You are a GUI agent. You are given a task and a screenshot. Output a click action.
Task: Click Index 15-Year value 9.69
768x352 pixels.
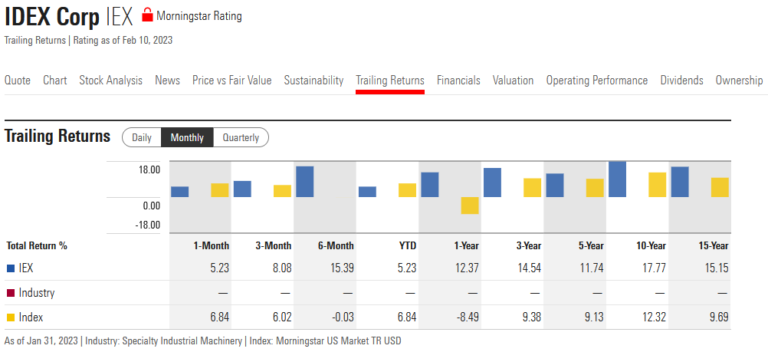(x=718, y=317)
